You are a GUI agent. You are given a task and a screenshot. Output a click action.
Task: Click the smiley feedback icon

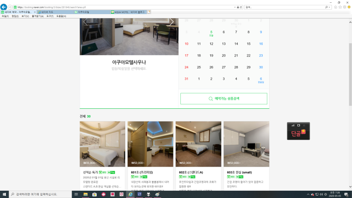pos(349,7)
